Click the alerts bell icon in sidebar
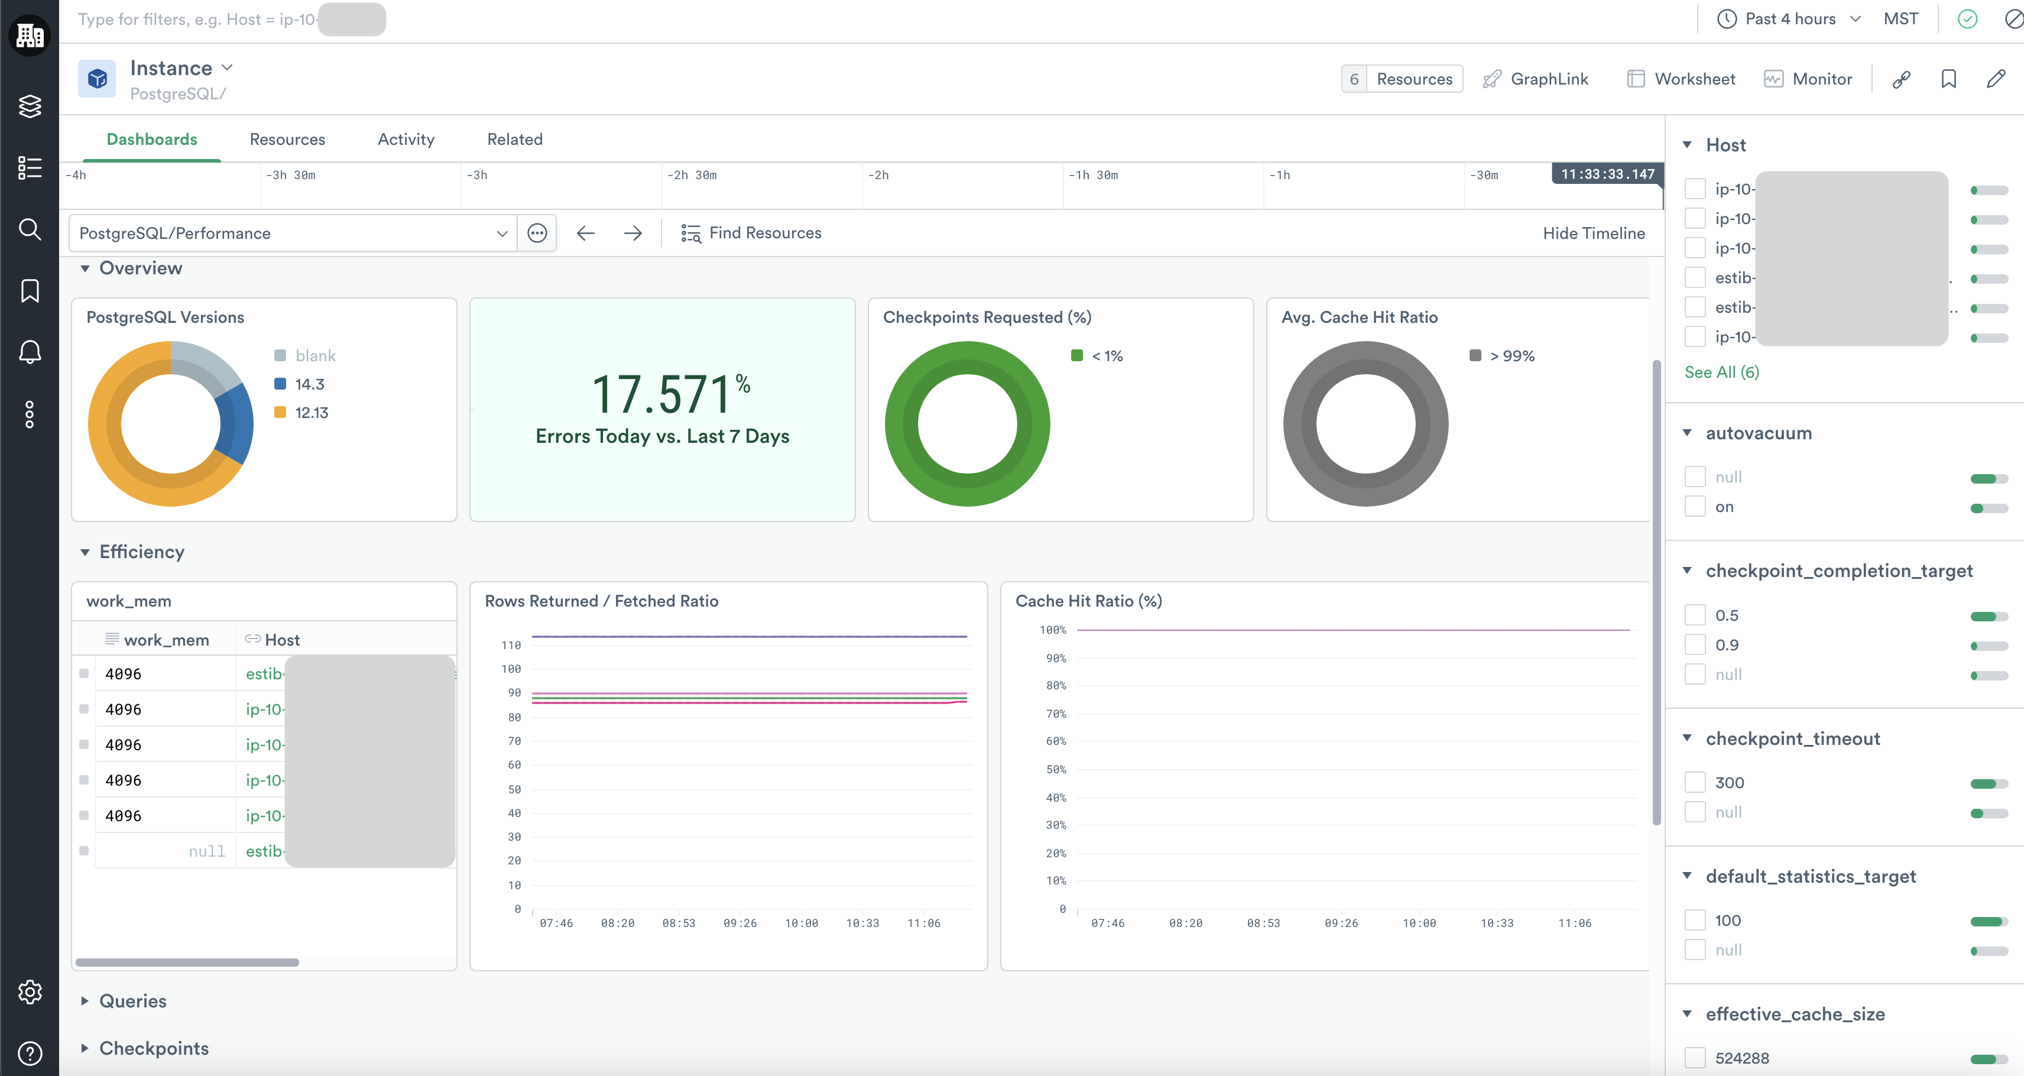Image resolution: width=2024 pixels, height=1076 pixels. point(29,352)
